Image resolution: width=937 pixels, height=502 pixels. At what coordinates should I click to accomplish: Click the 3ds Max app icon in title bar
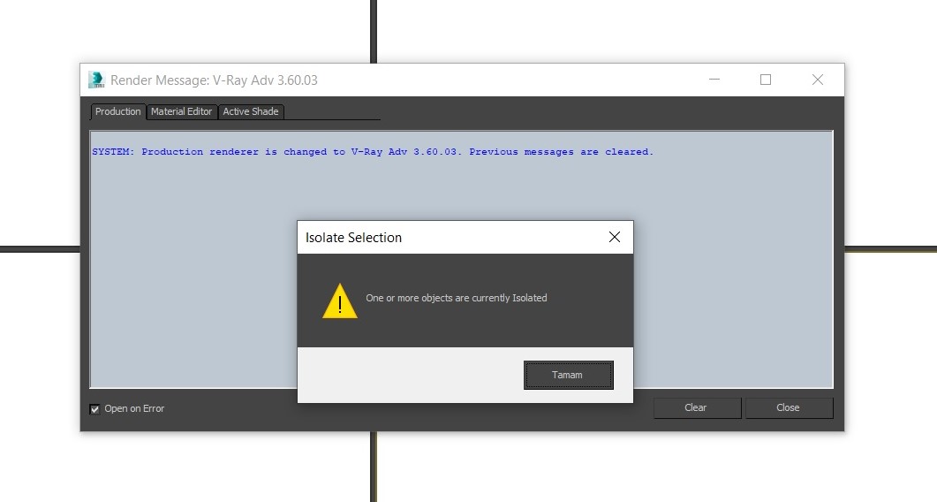(96, 80)
